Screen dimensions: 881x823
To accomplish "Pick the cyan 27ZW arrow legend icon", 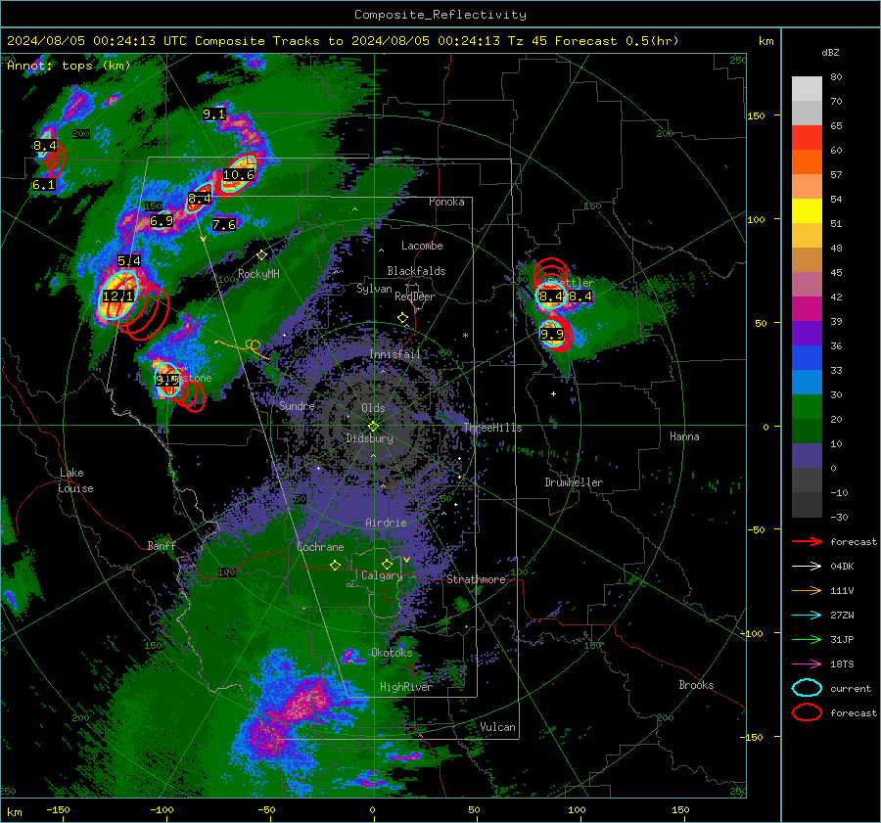I will (807, 616).
